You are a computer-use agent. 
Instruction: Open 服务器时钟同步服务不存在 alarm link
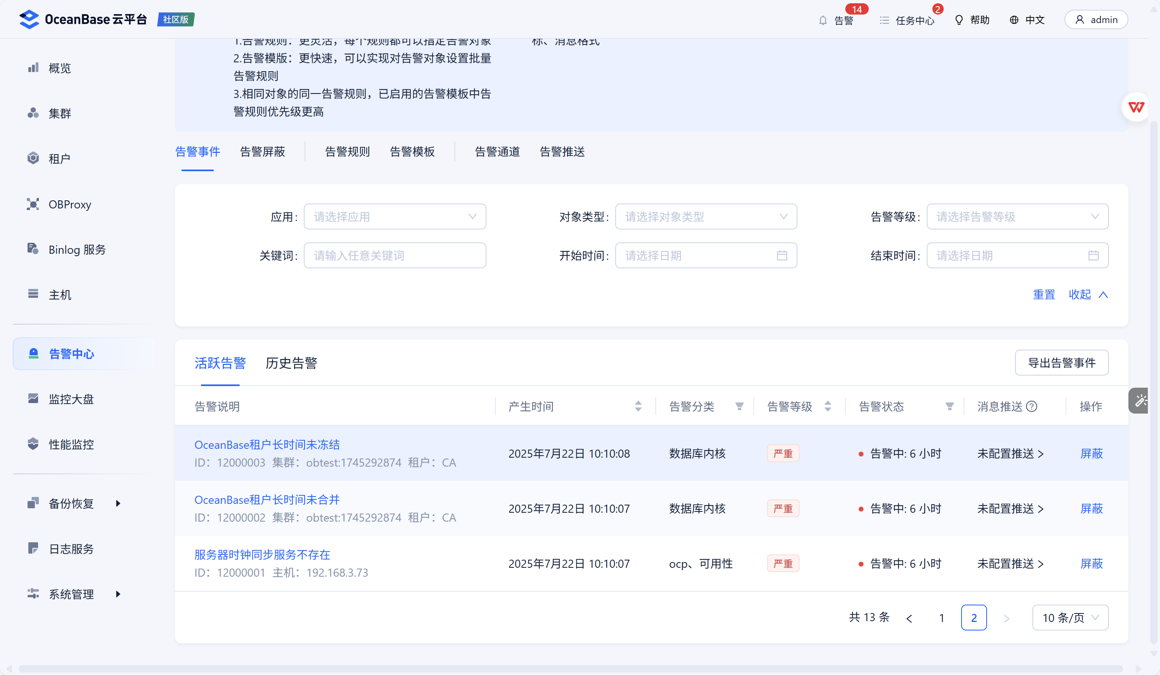[262, 554]
